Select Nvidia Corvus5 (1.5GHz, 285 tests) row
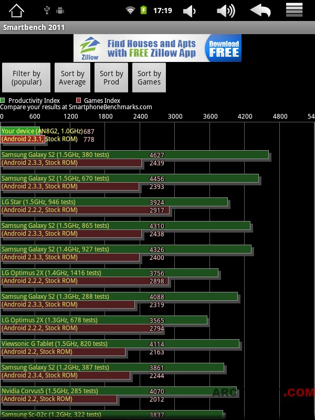Image resolution: width=315 pixels, height=420 pixels. (x=119, y=395)
